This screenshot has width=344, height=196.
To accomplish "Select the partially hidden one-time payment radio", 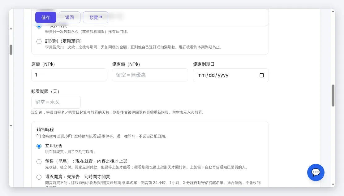I will pyautogui.click(x=39, y=27).
